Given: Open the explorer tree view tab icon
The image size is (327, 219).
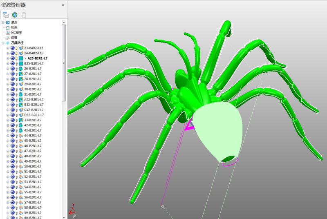Looking at the screenshot, I should coord(6,15).
